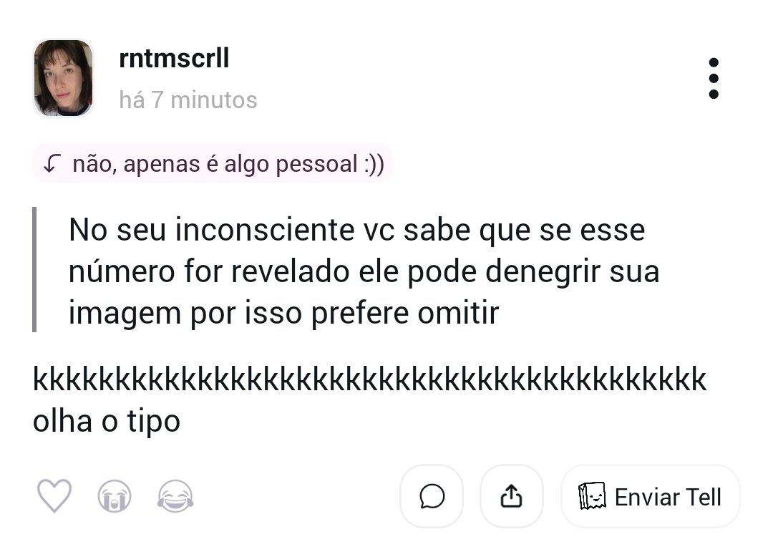The image size is (773, 542).
Task: Click the long "kkkkkkk" answer text
Action: pyautogui.click(x=369, y=379)
